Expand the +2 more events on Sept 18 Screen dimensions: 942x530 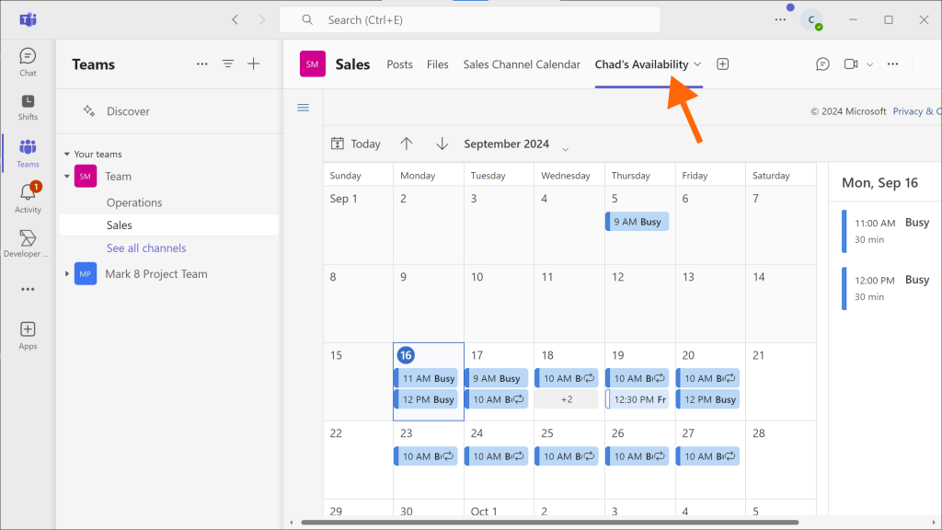(567, 399)
